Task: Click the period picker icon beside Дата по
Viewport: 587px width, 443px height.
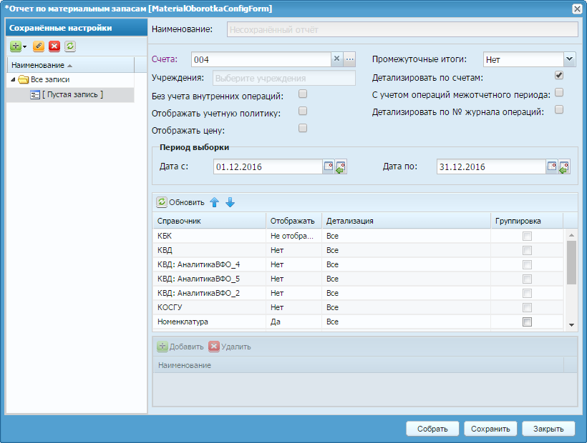Action: (564, 166)
